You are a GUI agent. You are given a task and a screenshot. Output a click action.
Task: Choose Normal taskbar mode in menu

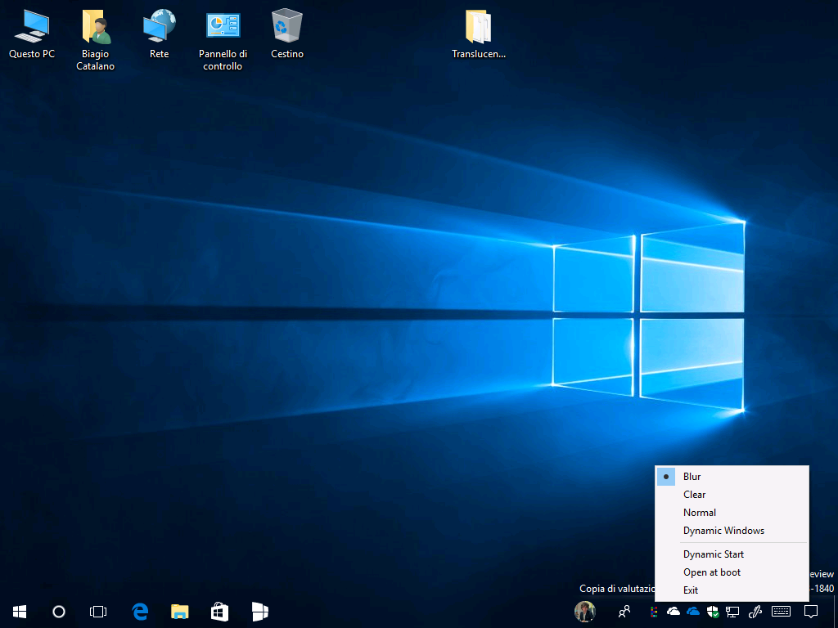(x=732, y=513)
